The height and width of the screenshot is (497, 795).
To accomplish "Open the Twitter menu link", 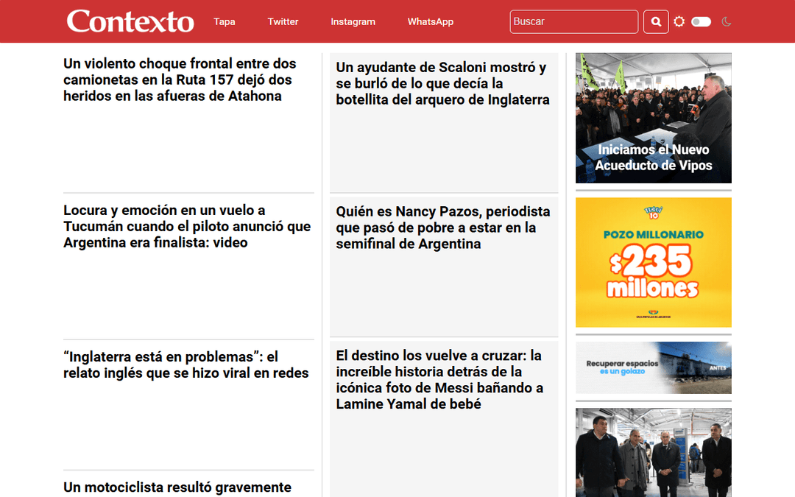I will pyautogui.click(x=283, y=22).
